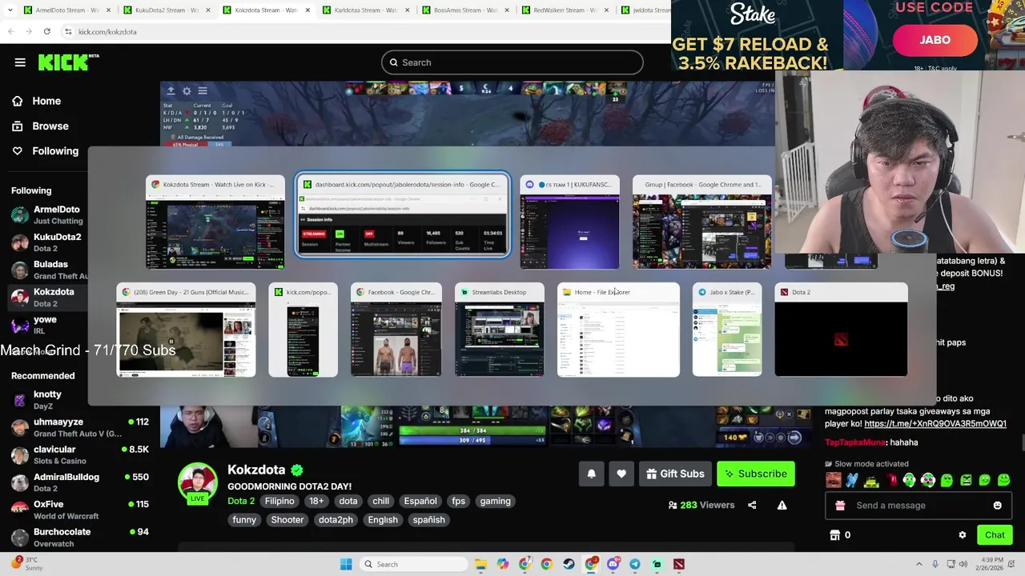Screen dimensions: 1025x576
Task: Open Dota 2 from the taskbar
Action: pyautogui.click(x=678, y=564)
